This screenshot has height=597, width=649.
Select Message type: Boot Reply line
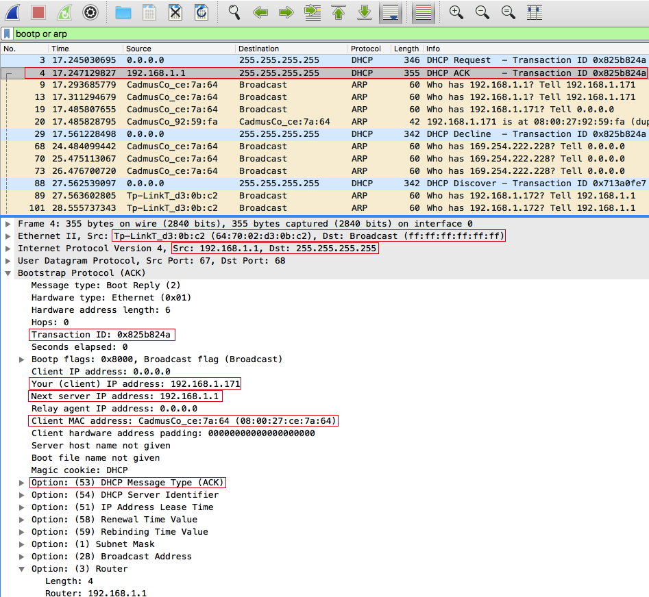coord(106,285)
